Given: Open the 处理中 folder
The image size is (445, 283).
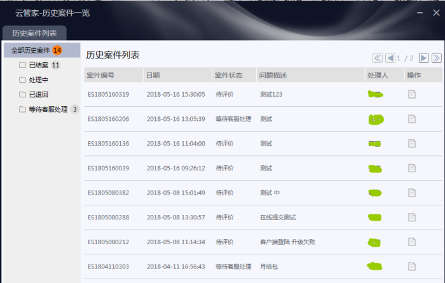Looking at the screenshot, I should click(38, 79).
